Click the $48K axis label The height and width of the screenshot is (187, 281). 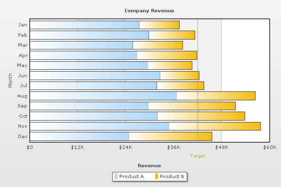click(222, 147)
